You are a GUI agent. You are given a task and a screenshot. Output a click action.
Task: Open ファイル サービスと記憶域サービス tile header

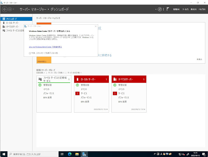click(x=54, y=79)
